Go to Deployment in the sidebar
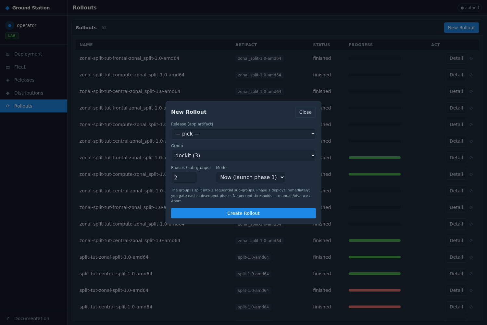 [x=34, y=54]
